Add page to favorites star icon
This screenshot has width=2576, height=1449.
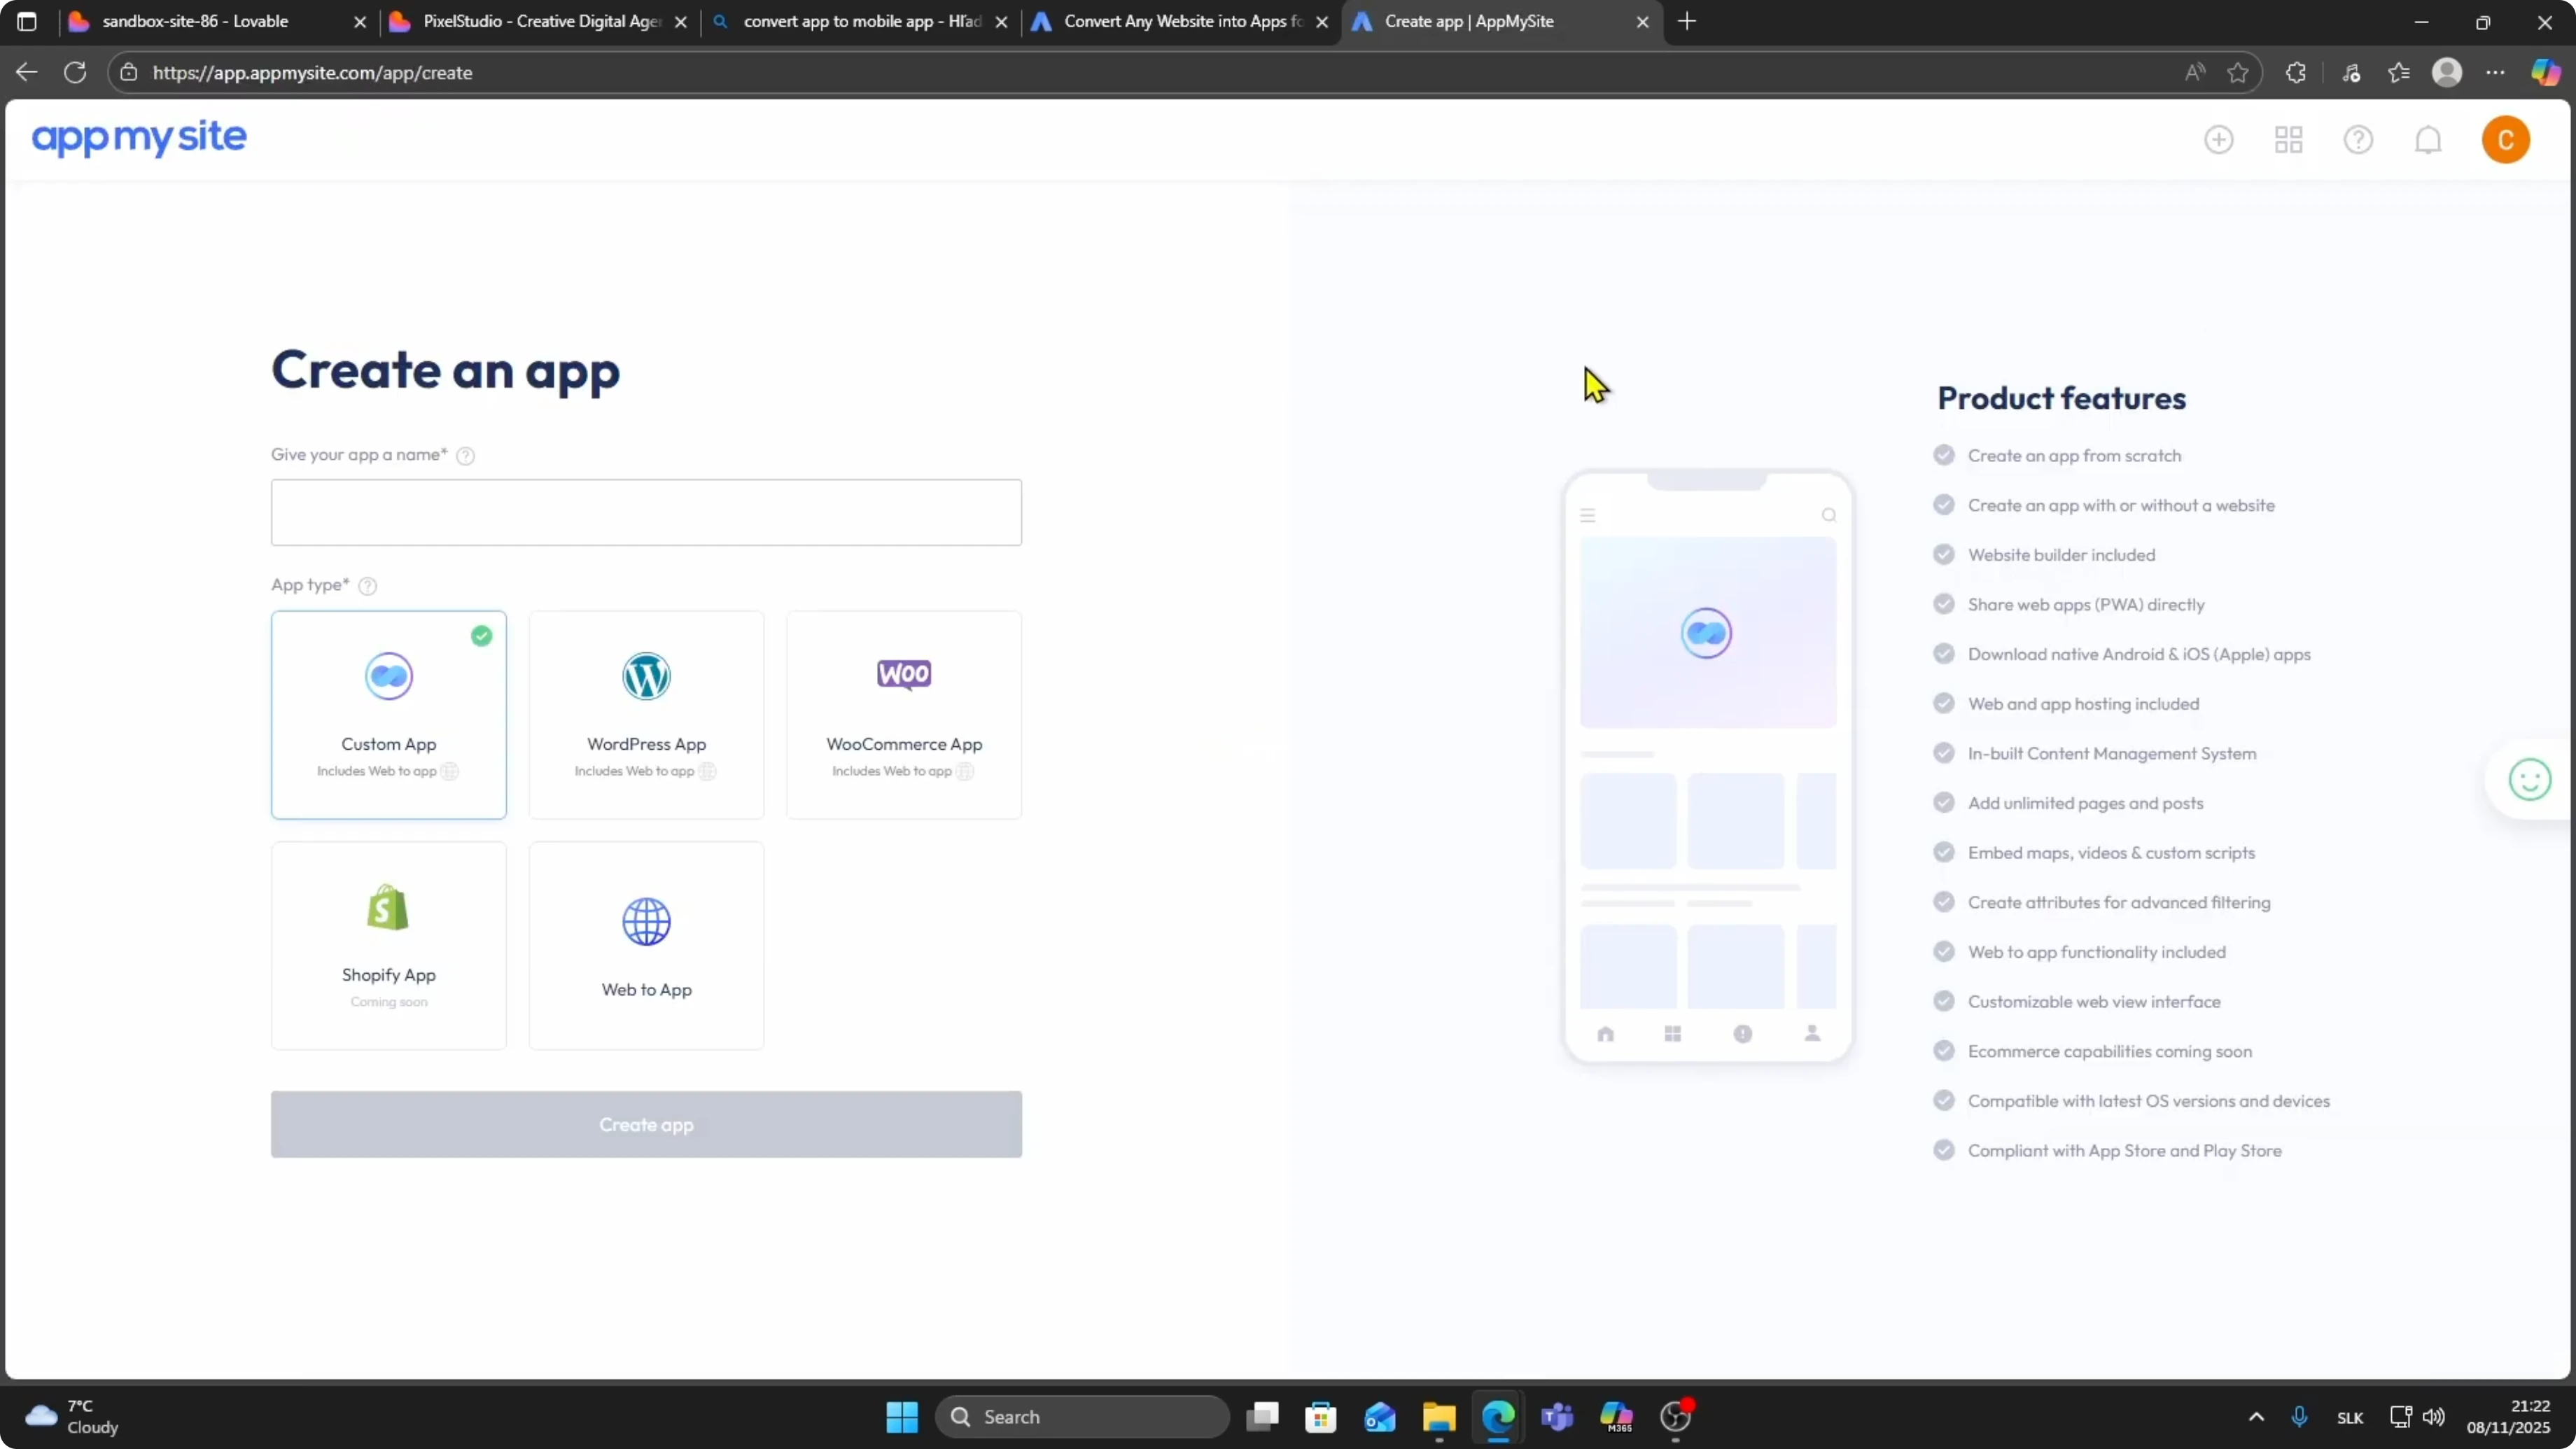[x=2237, y=72]
